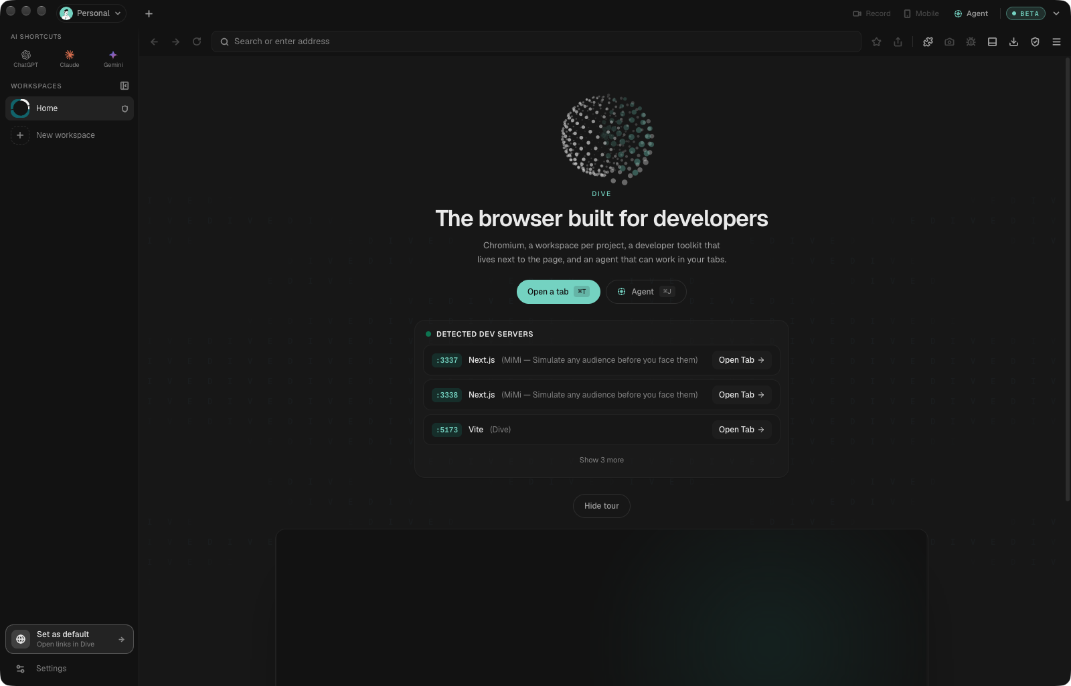
Task: Click the :3337 port badge
Action: coord(447,360)
